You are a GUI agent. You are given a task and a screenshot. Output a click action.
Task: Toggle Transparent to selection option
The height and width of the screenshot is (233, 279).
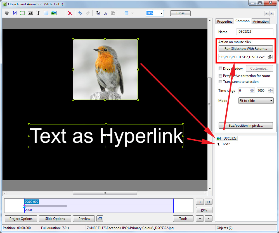tap(220, 82)
